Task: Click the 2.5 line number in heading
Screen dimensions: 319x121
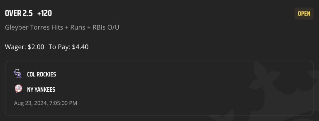Action: point(27,13)
